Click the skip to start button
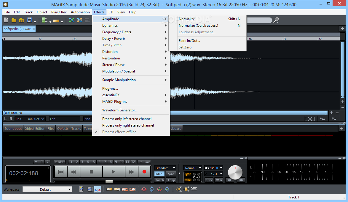 (60, 172)
